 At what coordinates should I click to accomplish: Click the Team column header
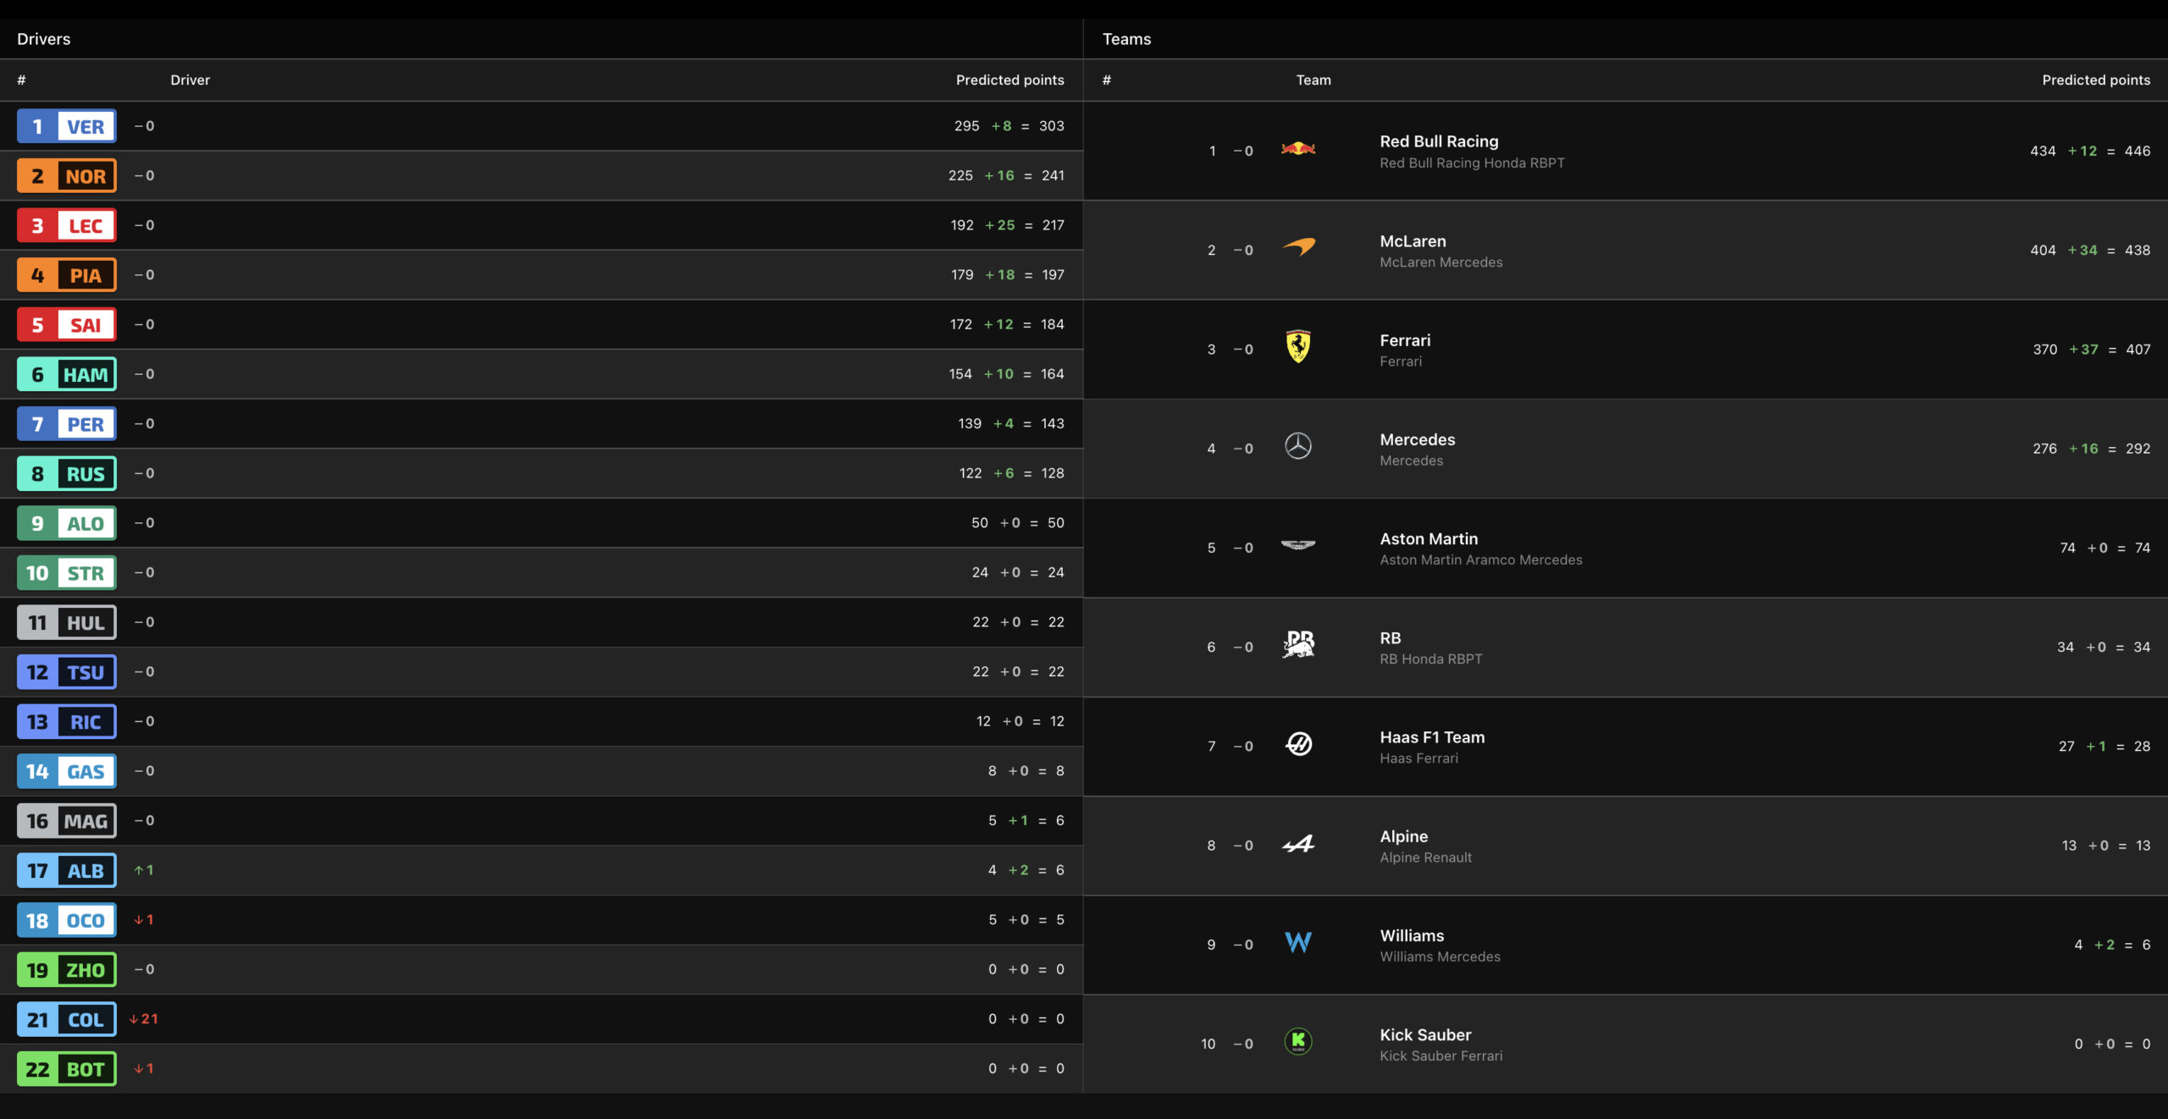click(1314, 80)
